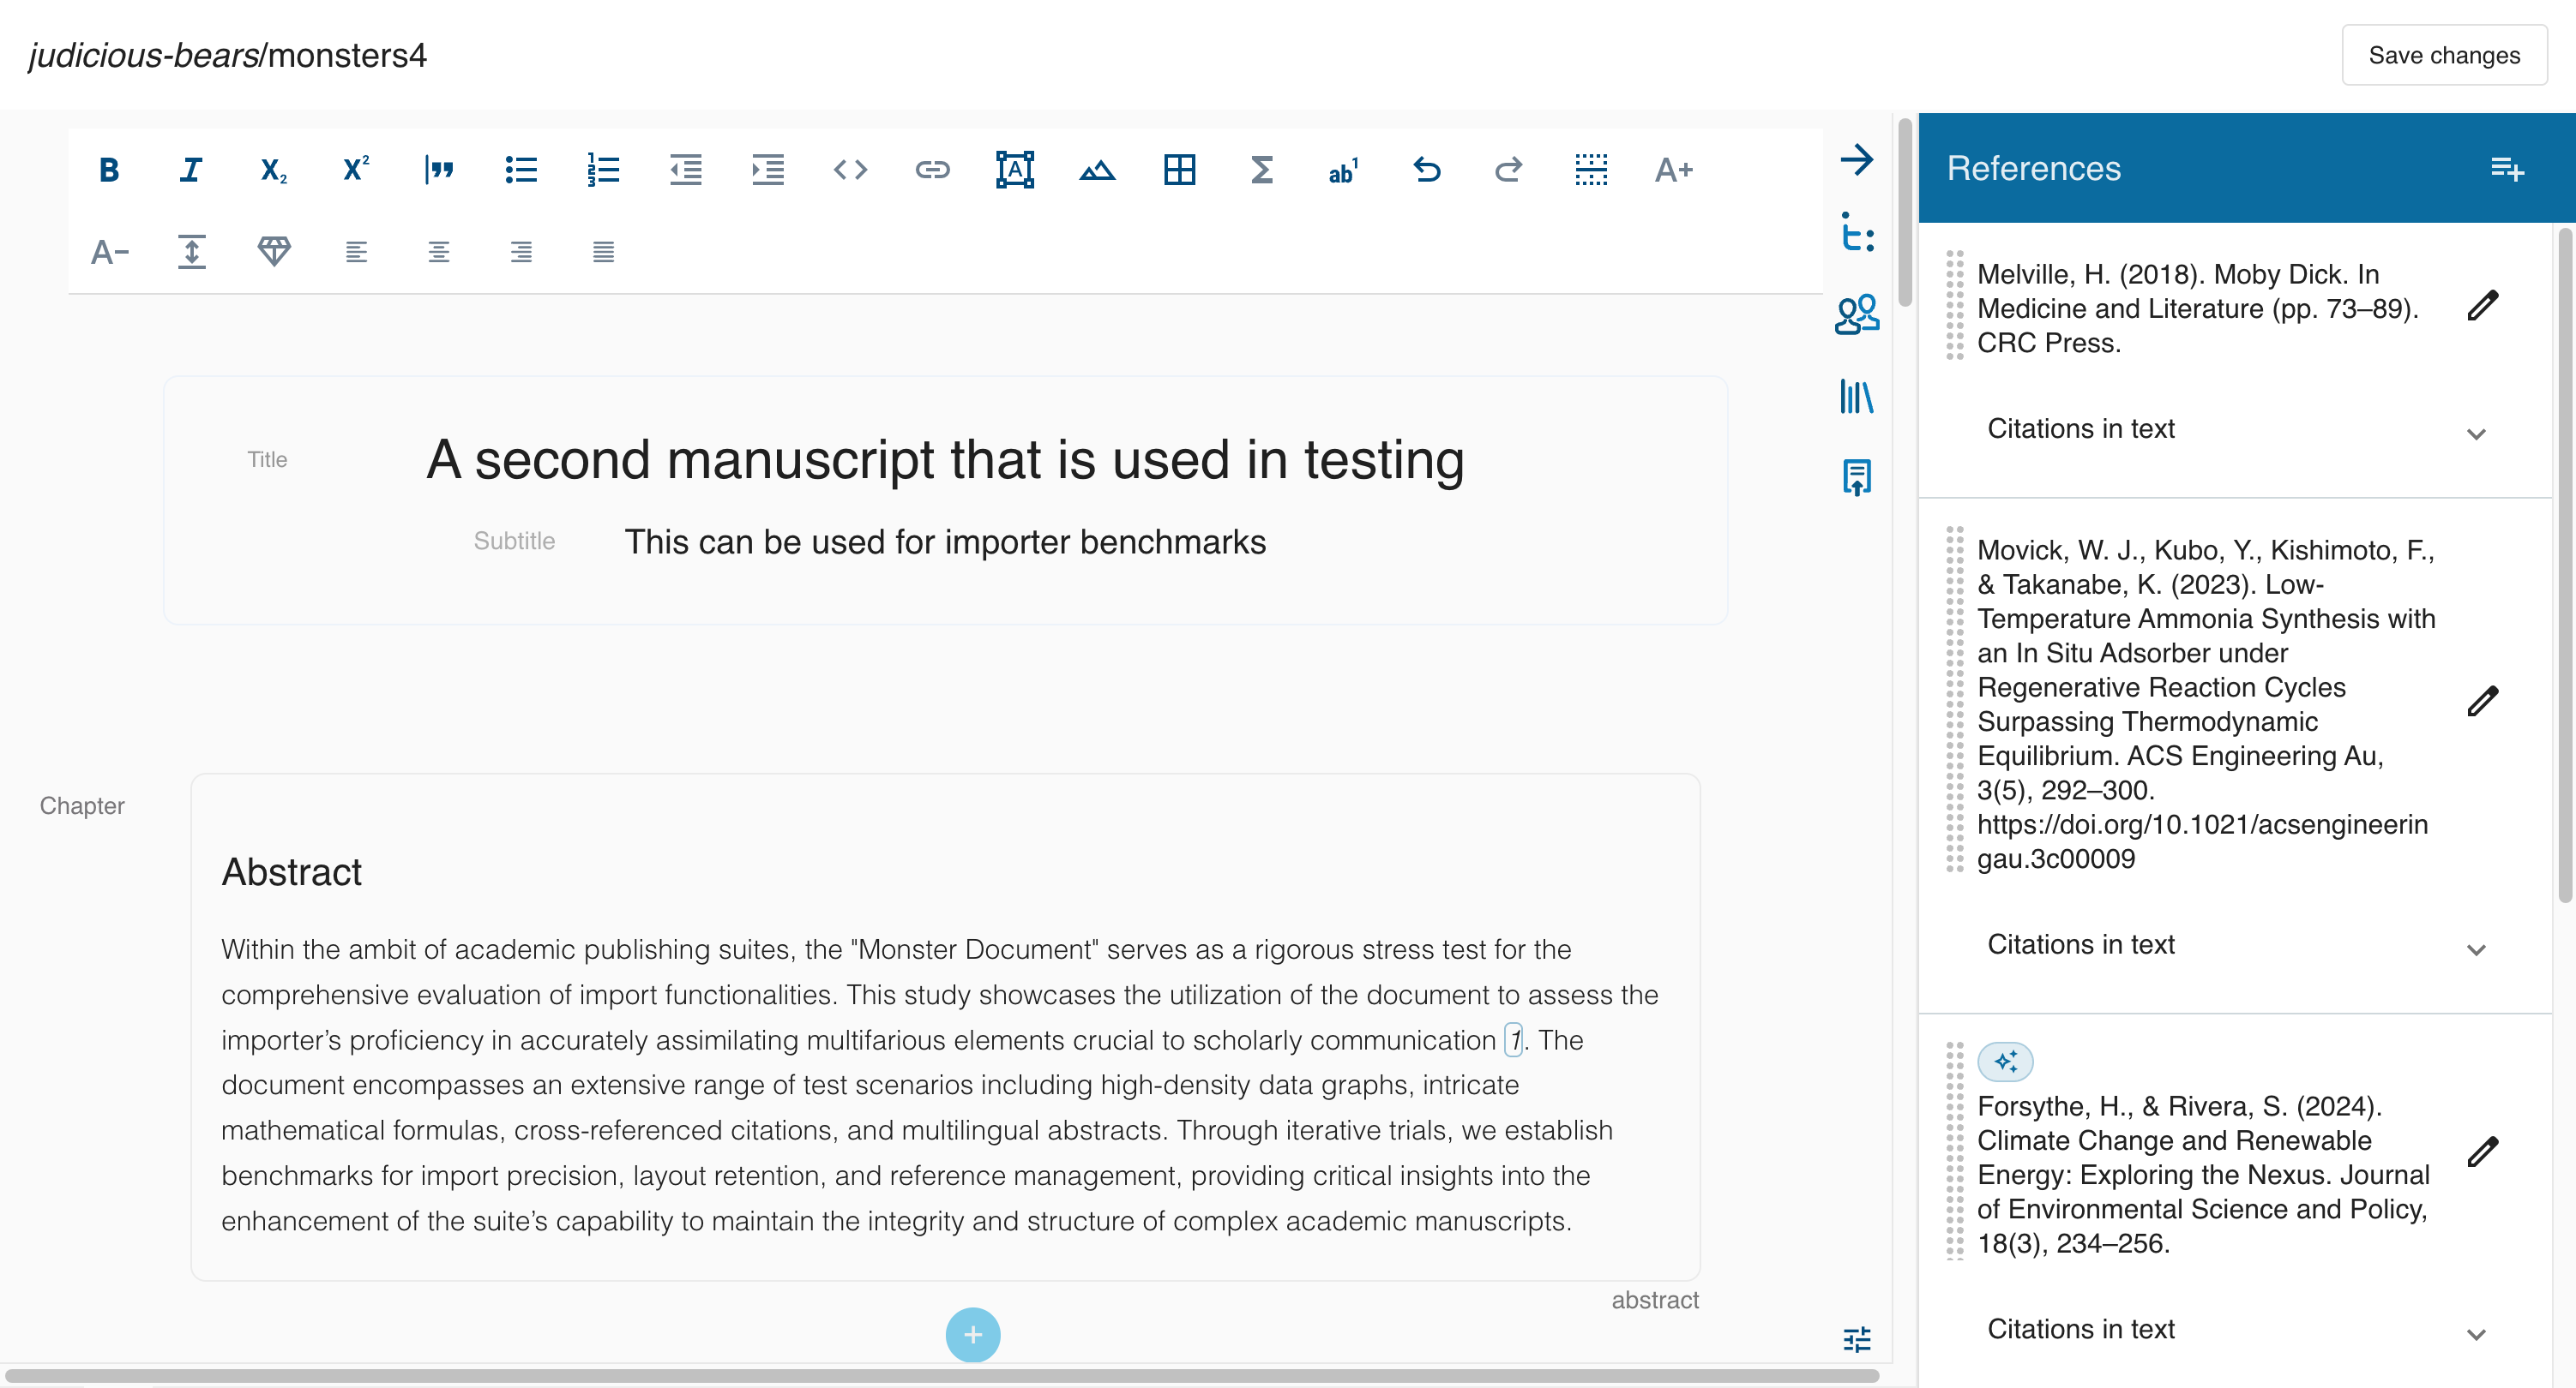Toggle italic formatting
This screenshot has height=1388, width=2576.
pos(190,170)
